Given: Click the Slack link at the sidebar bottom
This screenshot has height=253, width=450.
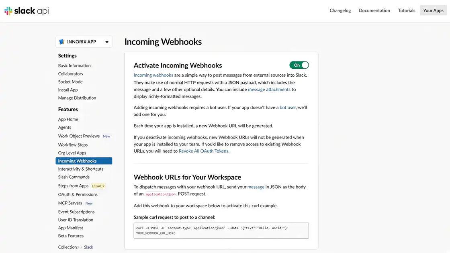Looking at the screenshot, I should click(88, 247).
